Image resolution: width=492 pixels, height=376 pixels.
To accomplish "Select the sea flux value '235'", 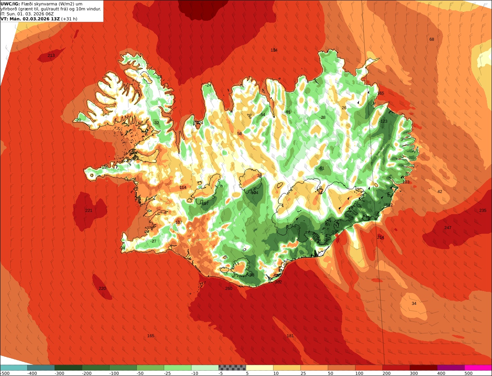I will (x=483, y=211).
